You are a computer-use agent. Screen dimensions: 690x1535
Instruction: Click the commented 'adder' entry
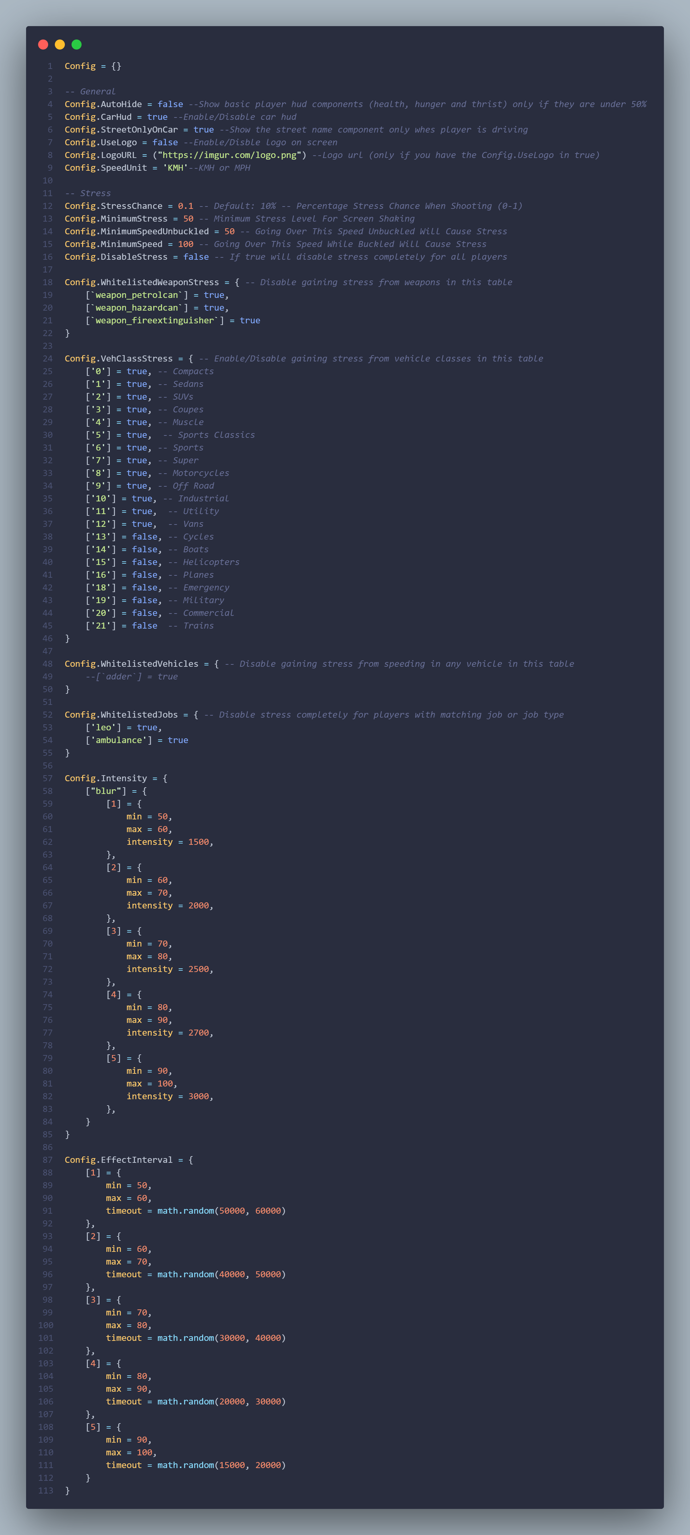(132, 676)
